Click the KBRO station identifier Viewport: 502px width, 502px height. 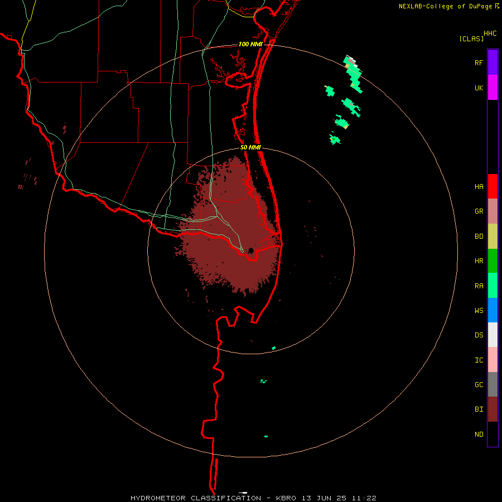pos(286,498)
